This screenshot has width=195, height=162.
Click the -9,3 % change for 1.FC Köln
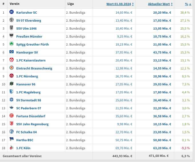pyautogui.click(x=185, y=148)
